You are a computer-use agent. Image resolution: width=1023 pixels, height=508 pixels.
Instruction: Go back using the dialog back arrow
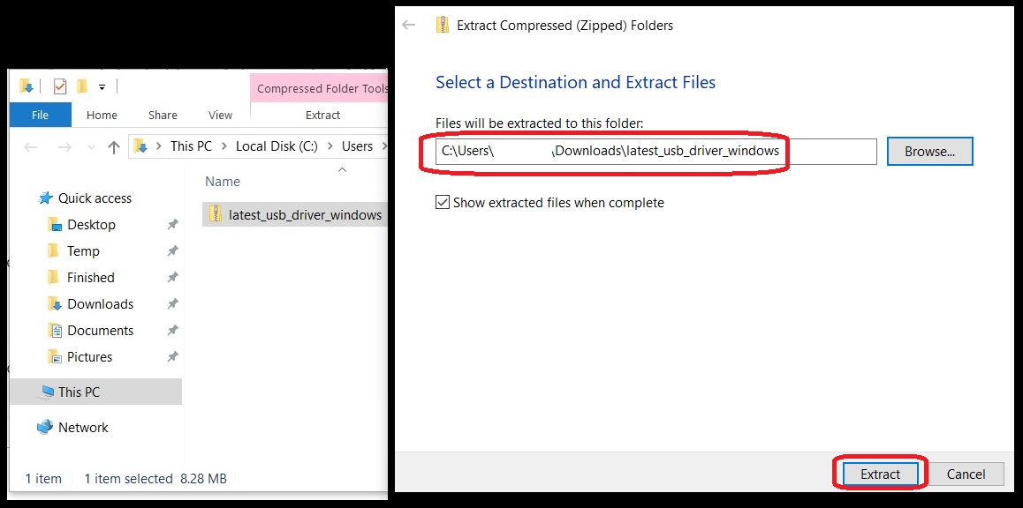pos(409,26)
